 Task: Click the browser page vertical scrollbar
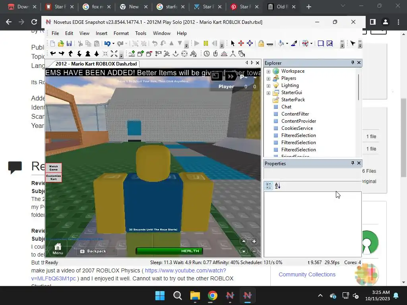[403, 137]
